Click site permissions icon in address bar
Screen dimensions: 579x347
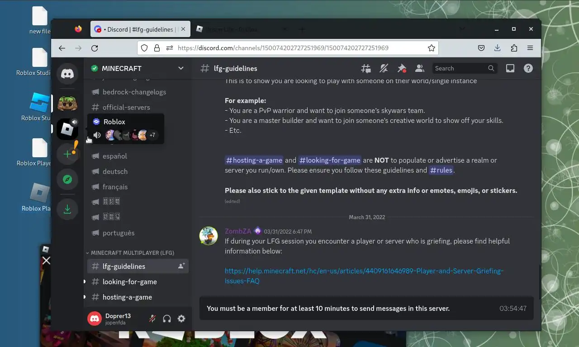tap(170, 48)
